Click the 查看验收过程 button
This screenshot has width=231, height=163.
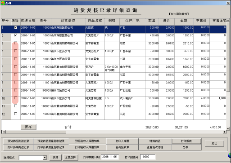155,147
